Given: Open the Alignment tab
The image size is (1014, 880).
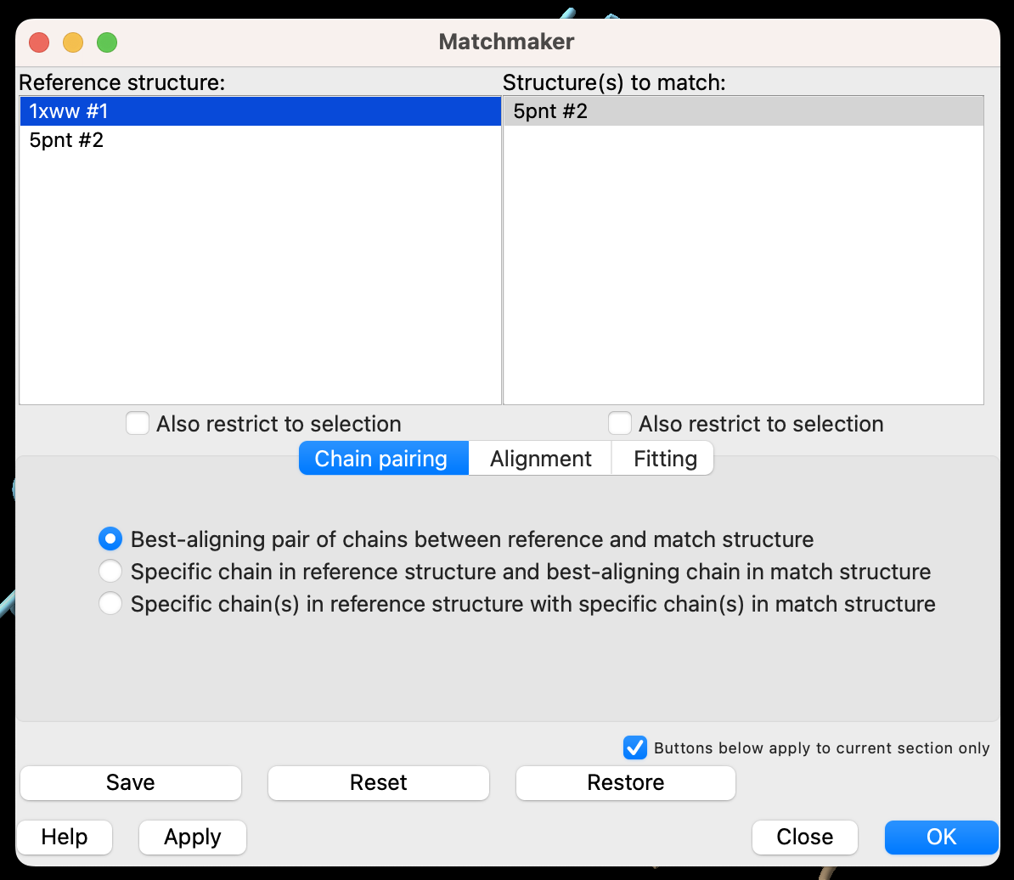Looking at the screenshot, I should 540,459.
